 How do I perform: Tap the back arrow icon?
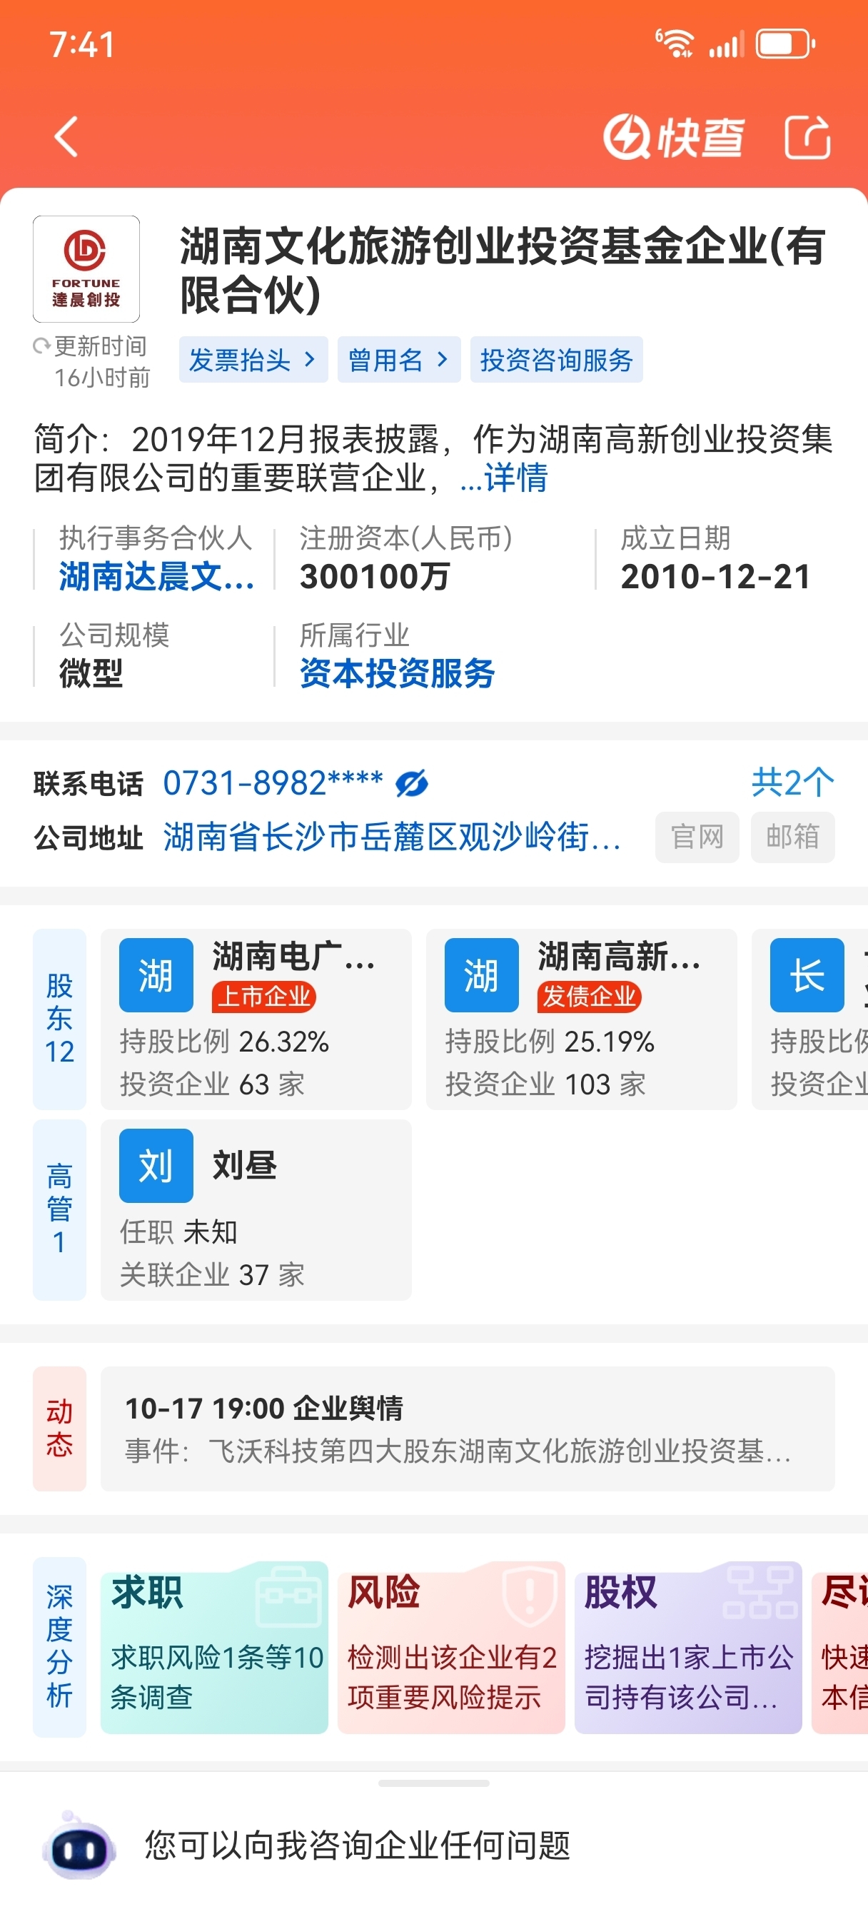66,137
